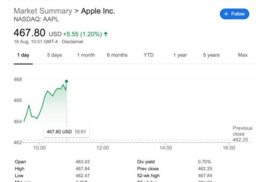This screenshot has width=264, height=182.
Task: Switch to the 1 year tab
Action: pyautogui.click(x=180, y=55)
